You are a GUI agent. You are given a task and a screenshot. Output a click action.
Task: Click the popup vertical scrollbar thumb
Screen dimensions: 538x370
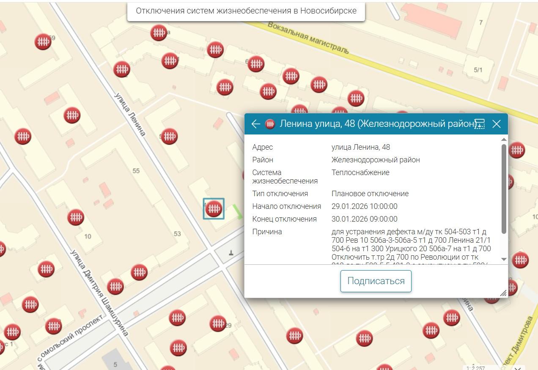(504, 188)
